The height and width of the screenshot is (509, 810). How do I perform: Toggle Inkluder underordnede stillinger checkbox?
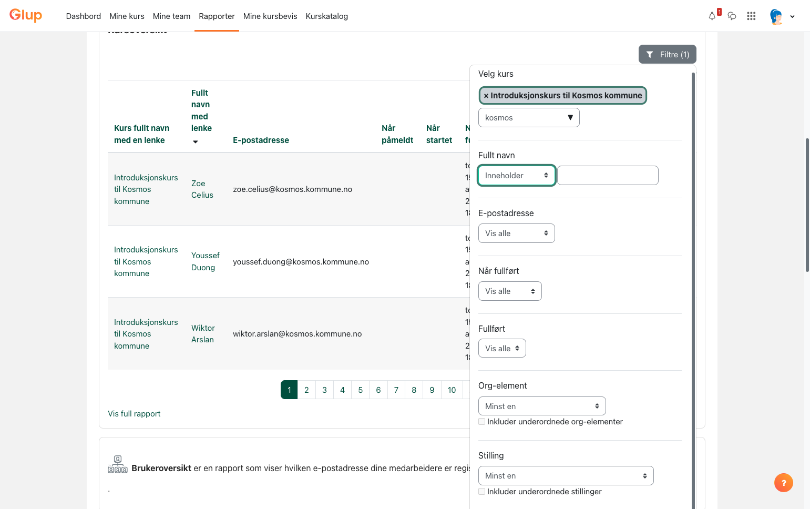coord(482,492)
